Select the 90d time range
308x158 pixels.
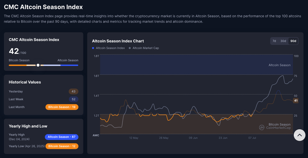pyautogui.click(x=293, y=41)
